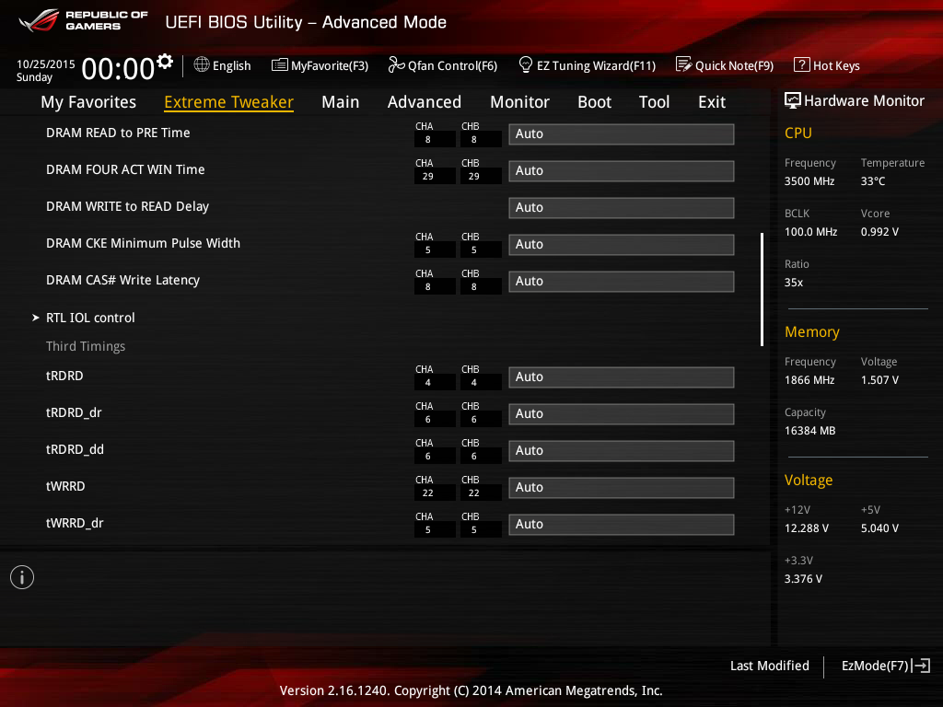Screen dimensions: 943x707
Task: Open the Boot tab
Action: point(594,102)
